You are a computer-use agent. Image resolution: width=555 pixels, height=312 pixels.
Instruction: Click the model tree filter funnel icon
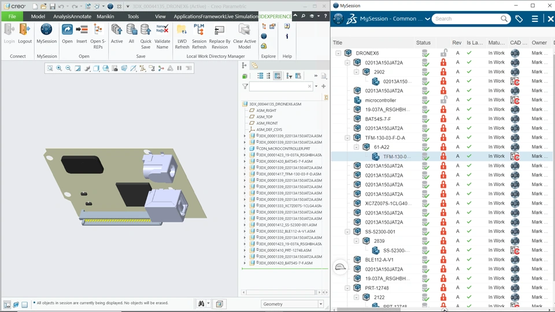tap(245, 86)
